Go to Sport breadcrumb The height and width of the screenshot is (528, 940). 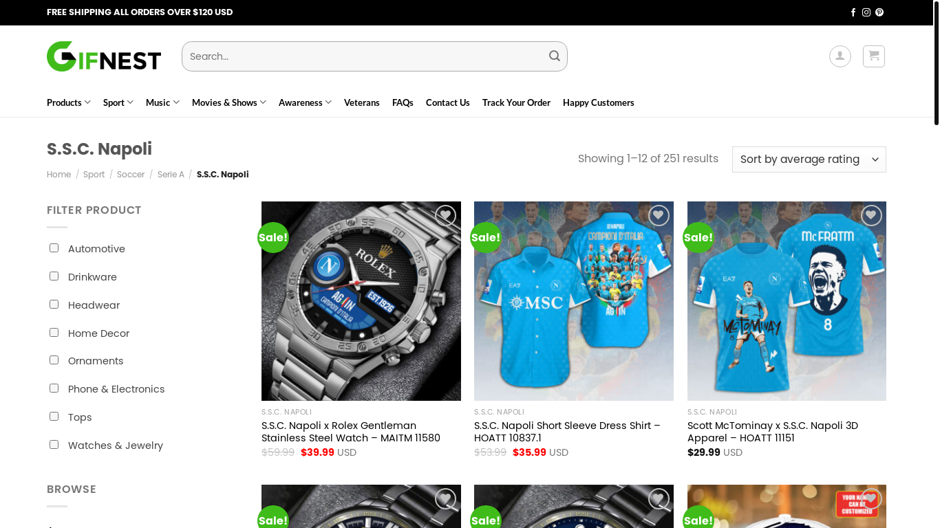(x=94, y=175)
